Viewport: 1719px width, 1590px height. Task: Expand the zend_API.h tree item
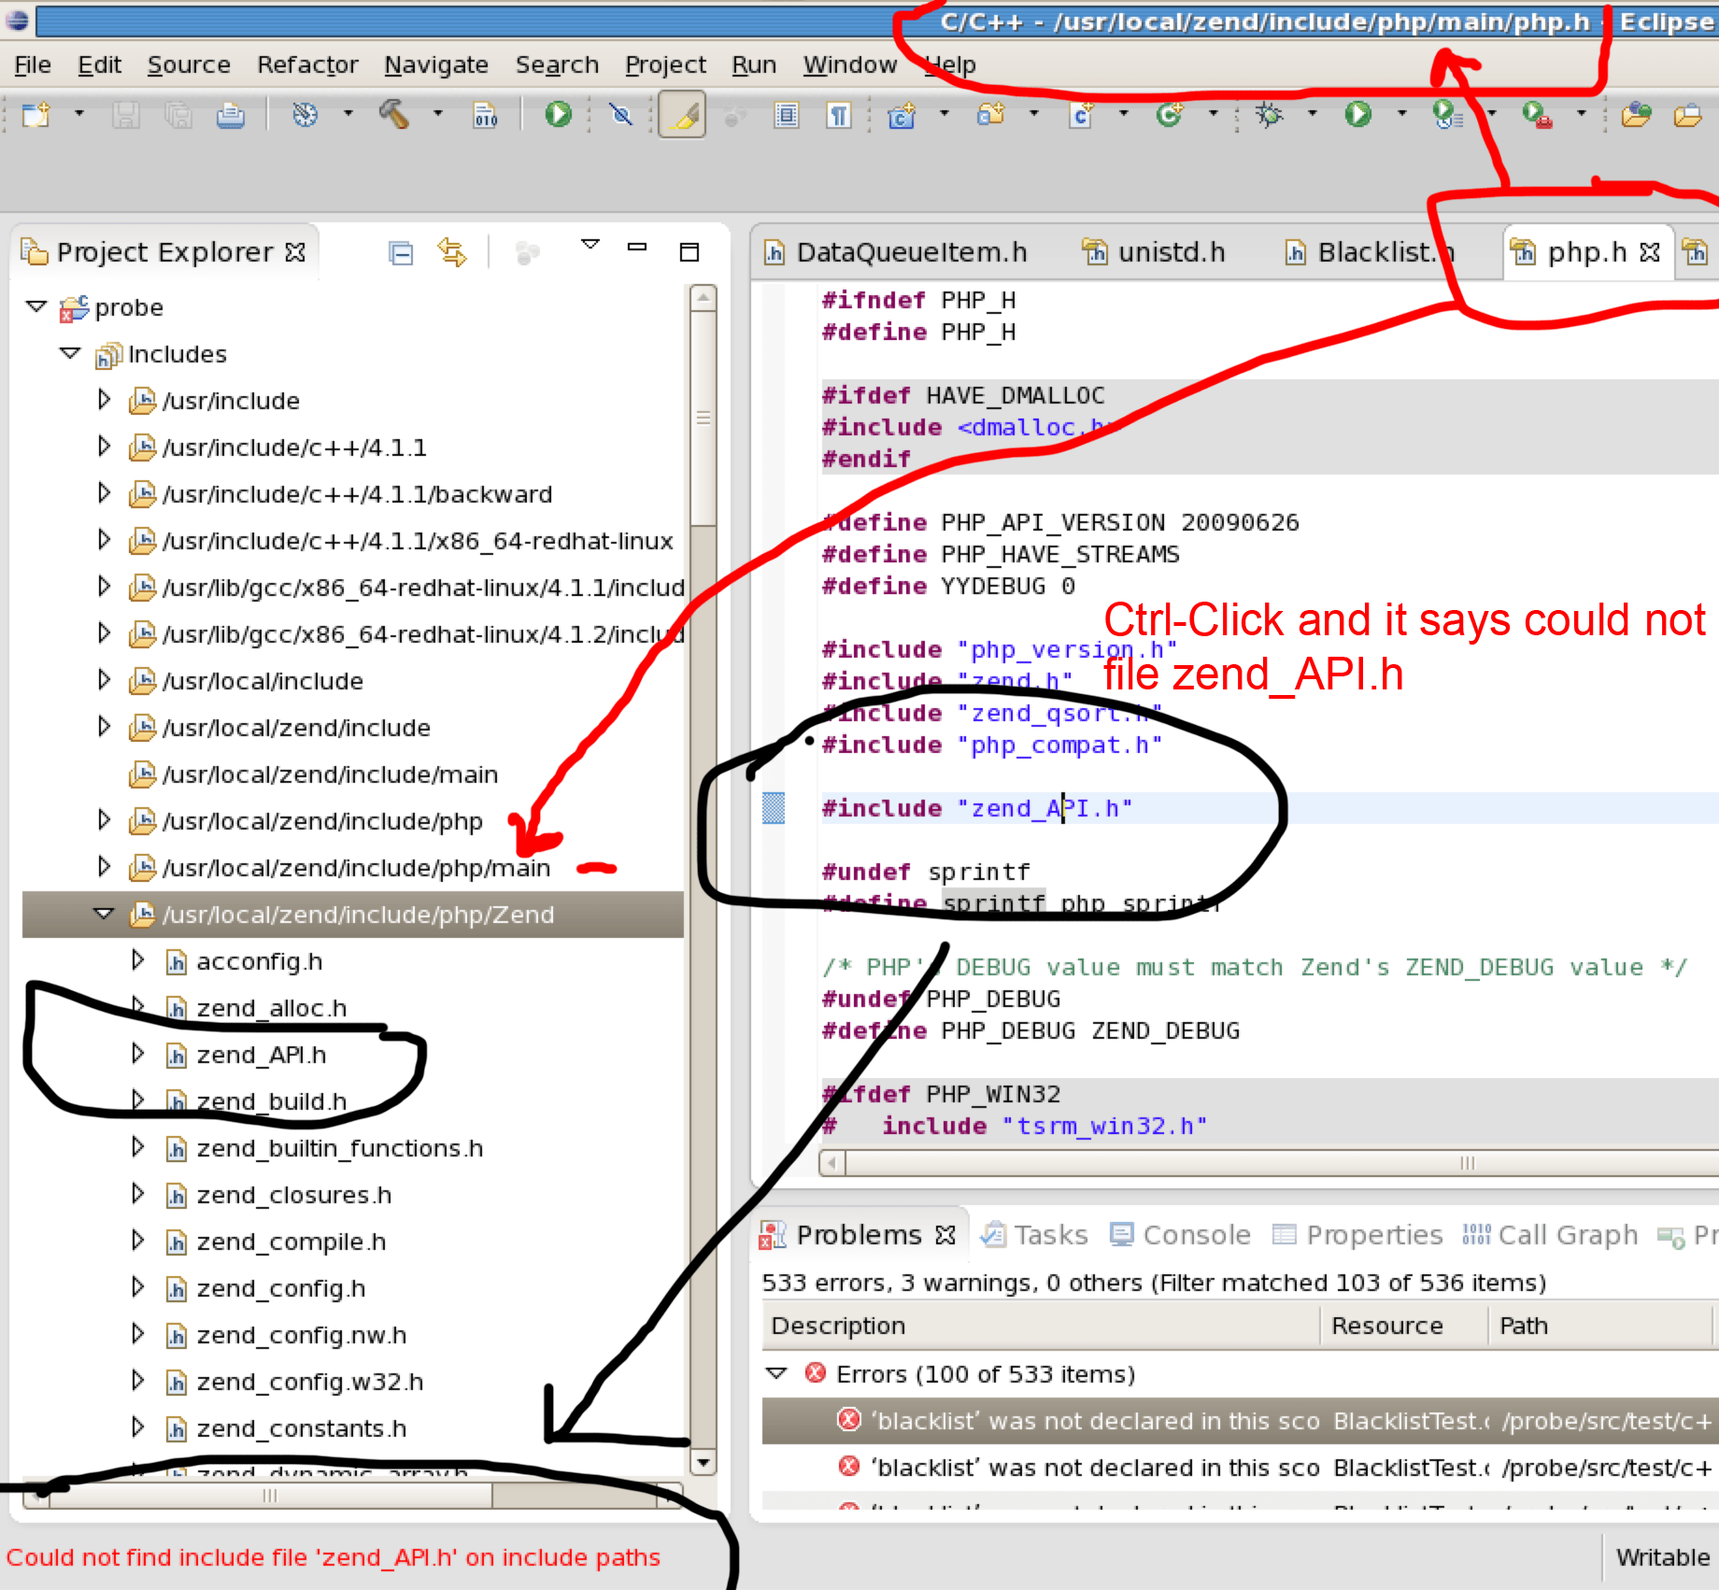point(138,1055)
